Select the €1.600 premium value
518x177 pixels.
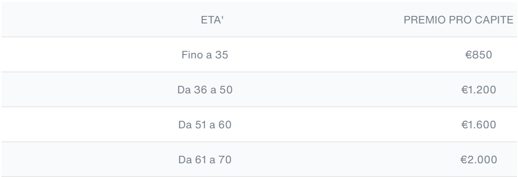pyautogui.click(x=478, y=125)
